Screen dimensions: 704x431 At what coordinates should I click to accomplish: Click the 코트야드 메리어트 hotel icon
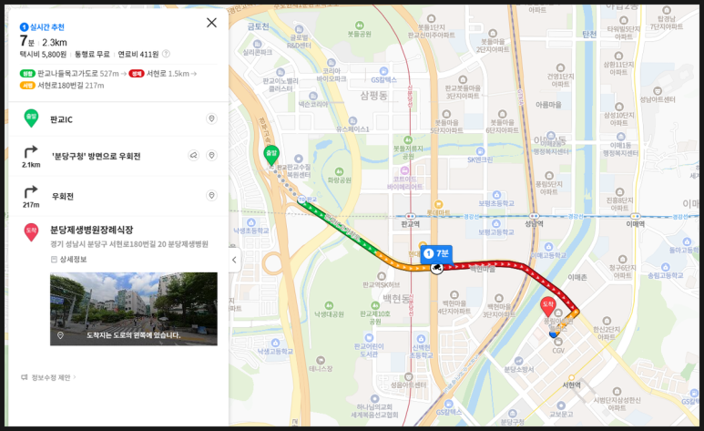tap(404, 170)
